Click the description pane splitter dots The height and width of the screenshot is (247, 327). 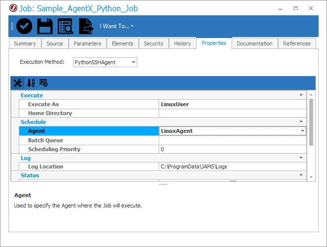point(163,184)
